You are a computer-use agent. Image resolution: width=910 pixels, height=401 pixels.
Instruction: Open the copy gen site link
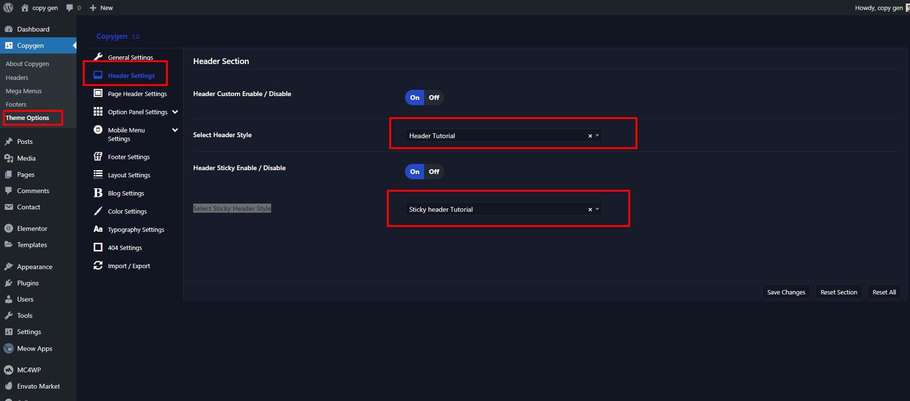45,8
